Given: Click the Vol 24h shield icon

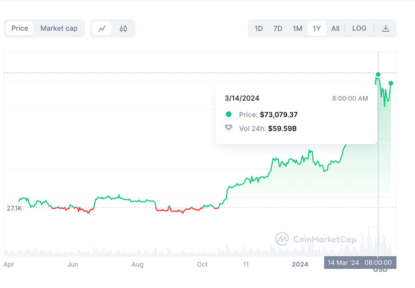Looking at the screenshot, I should tap(229, 128).
